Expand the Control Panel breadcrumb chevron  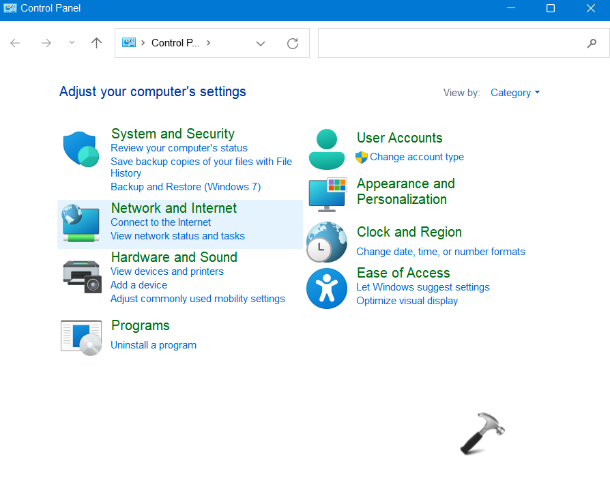coord(208,43)
